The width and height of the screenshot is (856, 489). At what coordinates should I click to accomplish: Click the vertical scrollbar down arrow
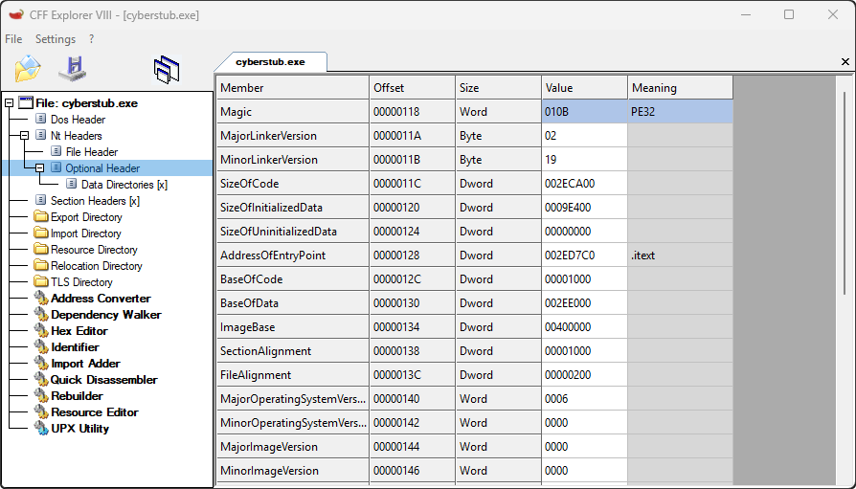(x=845, y=481)
